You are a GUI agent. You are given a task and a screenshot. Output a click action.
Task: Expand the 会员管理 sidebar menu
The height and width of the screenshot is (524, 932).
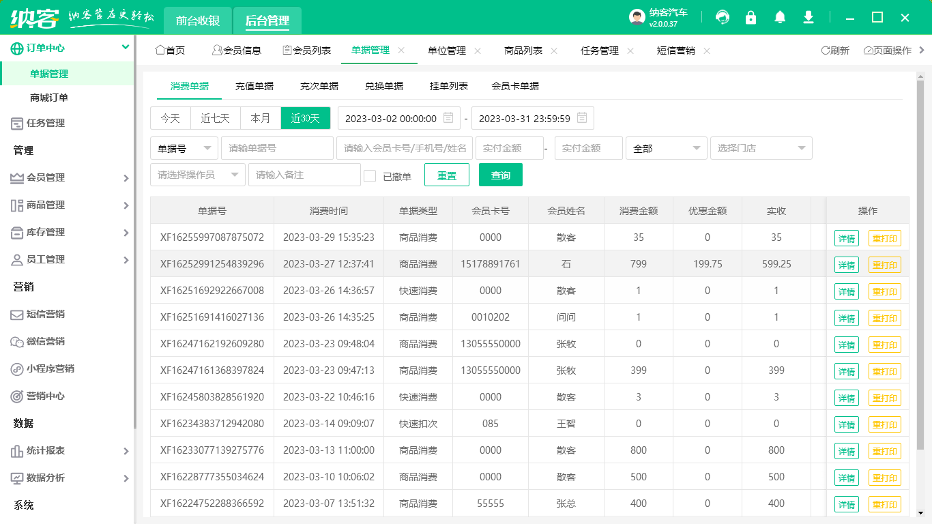click(x=126, y=178)
